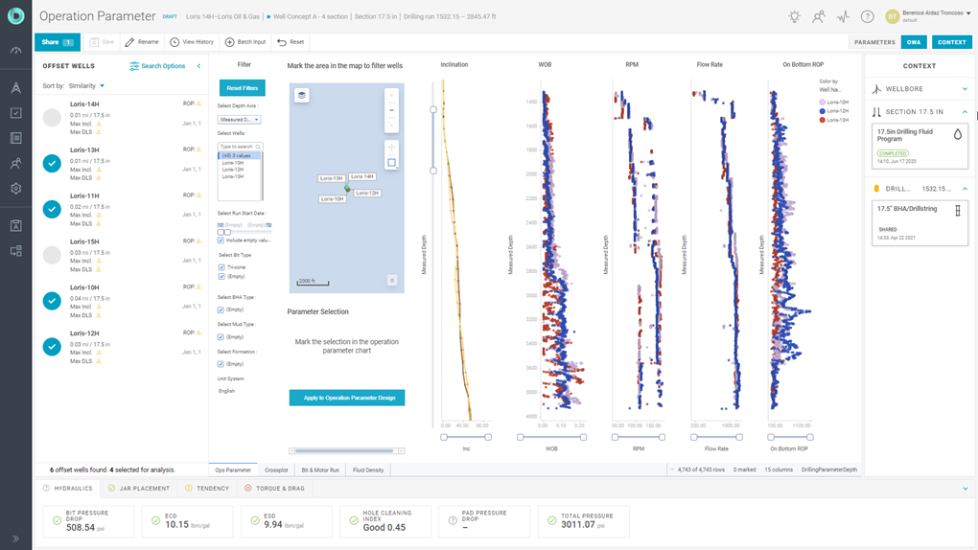Collapse the bottom analysis panel chevron
This screenshot has height=550, width=978.
pos(965,489)
